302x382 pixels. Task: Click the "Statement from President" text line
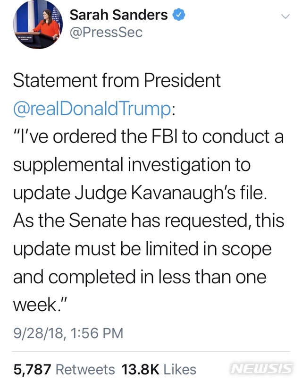[117, 81]
